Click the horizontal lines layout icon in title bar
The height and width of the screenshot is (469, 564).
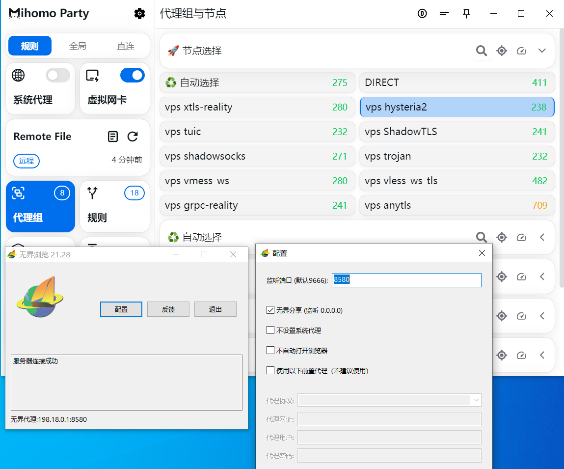[444, 14]
